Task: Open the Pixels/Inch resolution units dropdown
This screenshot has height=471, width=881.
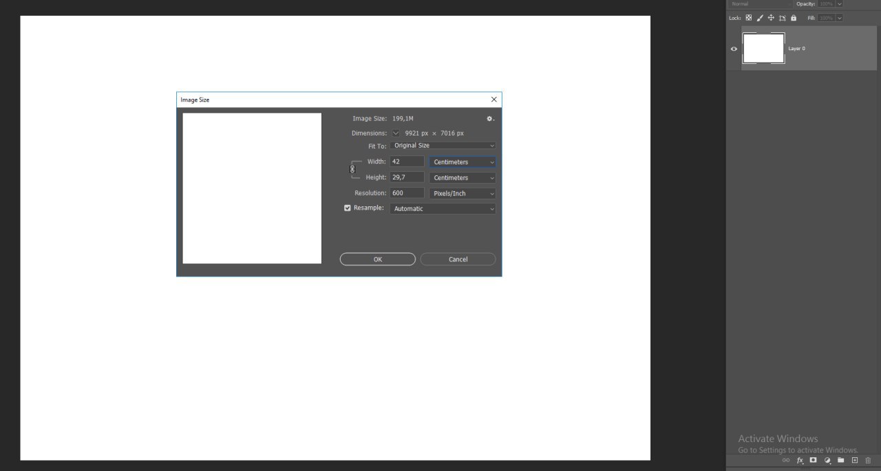Action: (x=463, y=194)
